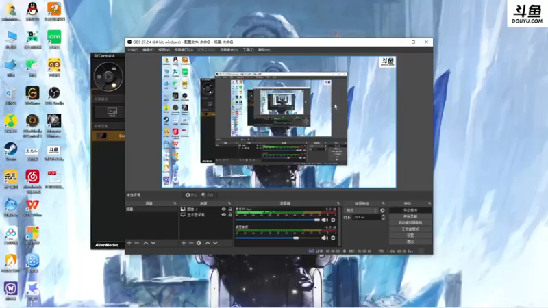Toggle visibility eye of the image source

[224, 209]
